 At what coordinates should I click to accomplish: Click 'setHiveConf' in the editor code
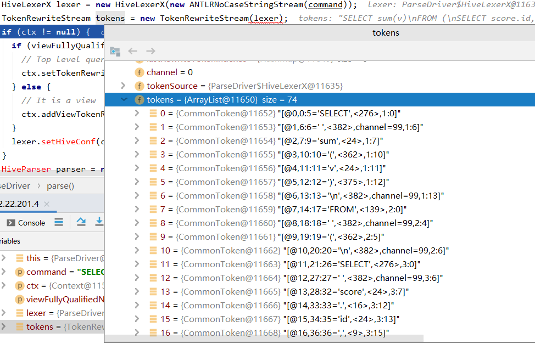point(68,142)
